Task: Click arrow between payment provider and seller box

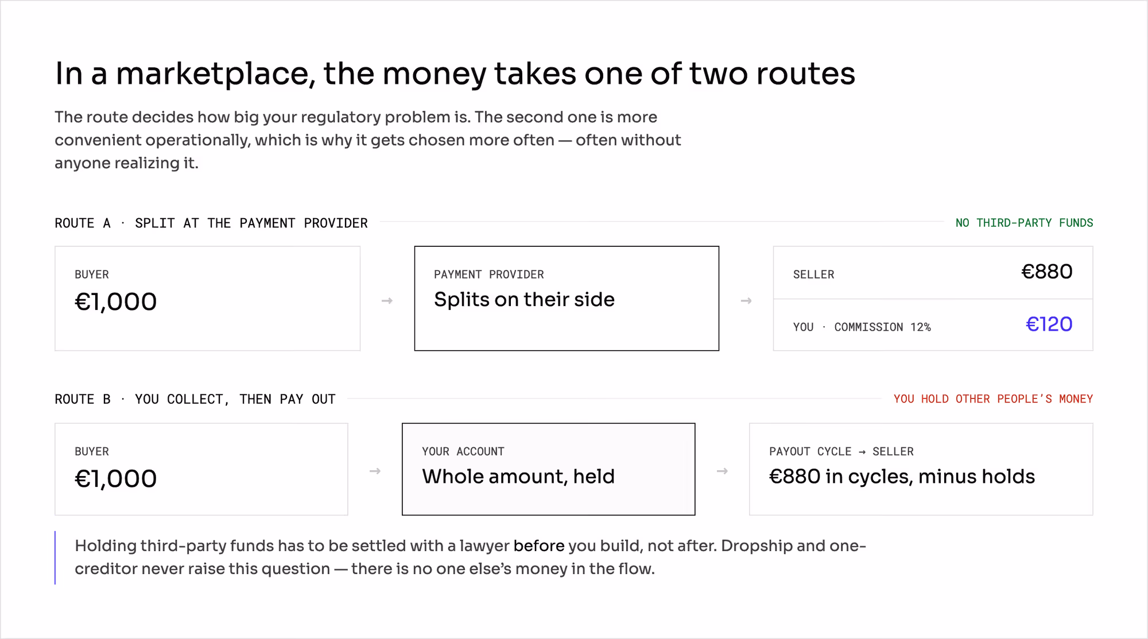Action: click(746, 300)
